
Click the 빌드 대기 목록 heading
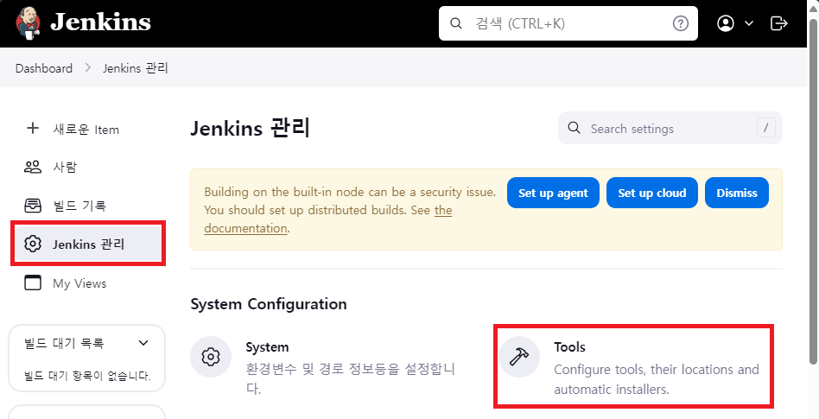pos(64,343)
